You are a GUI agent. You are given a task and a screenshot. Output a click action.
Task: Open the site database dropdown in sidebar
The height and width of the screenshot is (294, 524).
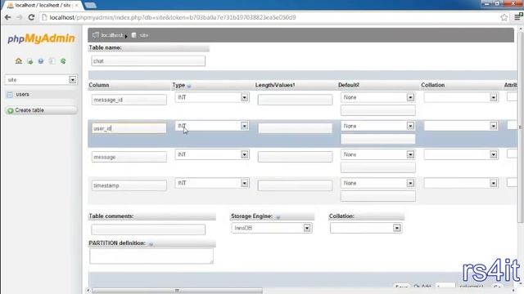point(73,80)
